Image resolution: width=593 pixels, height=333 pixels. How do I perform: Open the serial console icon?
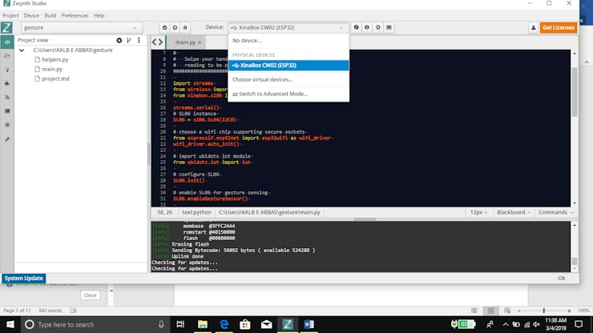point(389,27)
